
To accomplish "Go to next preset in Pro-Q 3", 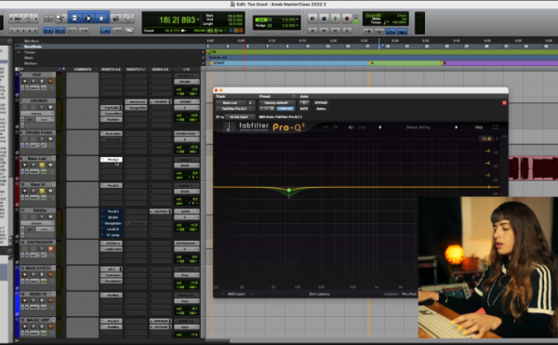I will click(x=456, y=127).
